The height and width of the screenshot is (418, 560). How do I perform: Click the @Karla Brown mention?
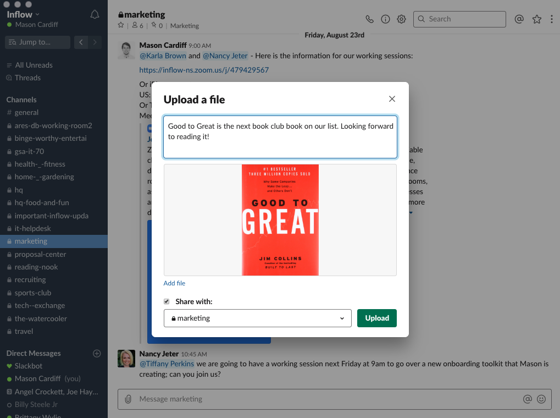[x=163, y=56]
